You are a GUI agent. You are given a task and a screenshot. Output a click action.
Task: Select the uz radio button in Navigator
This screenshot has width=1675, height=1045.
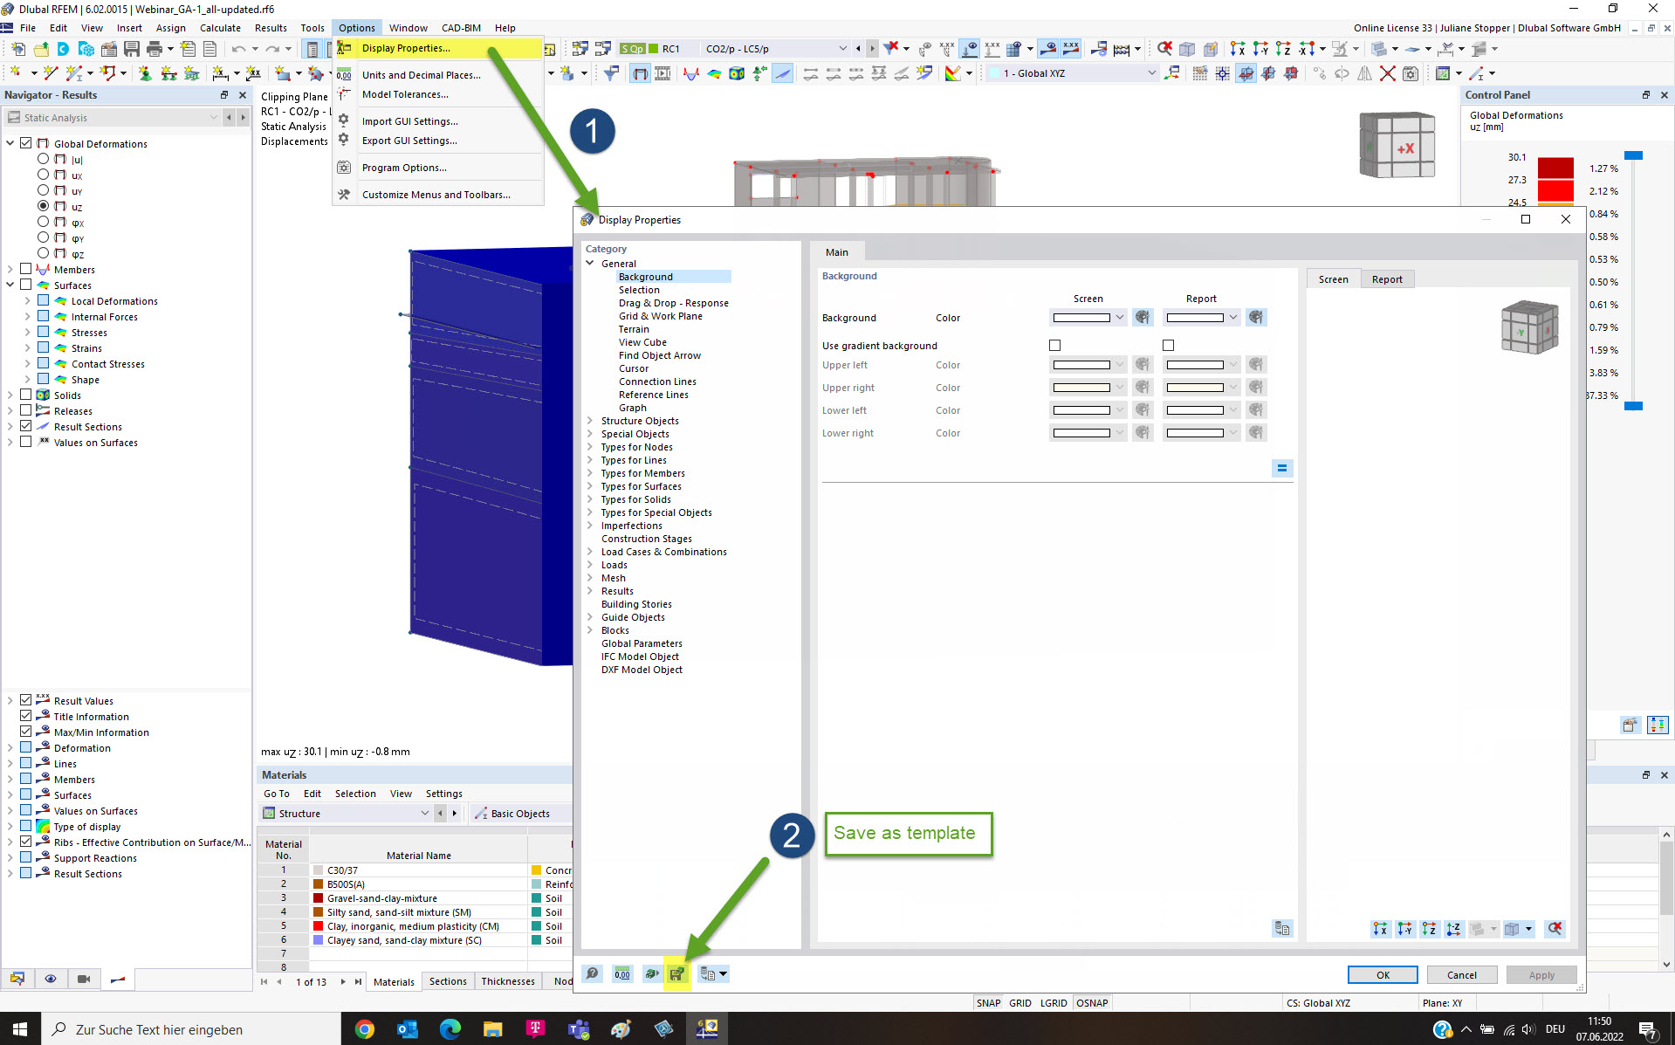pos(43,207)
